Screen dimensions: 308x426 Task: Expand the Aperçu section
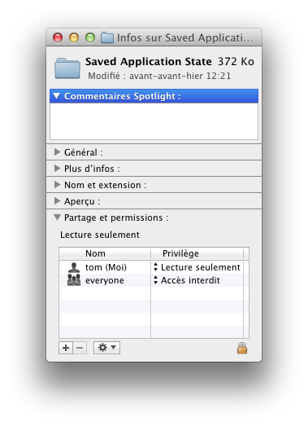tap(57, 201)
